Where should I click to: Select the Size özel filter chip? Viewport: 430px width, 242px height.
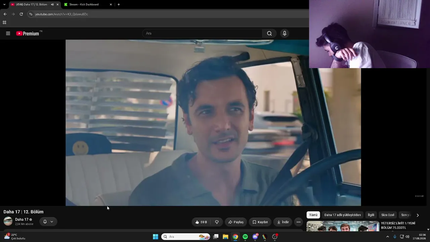[388, 215]
